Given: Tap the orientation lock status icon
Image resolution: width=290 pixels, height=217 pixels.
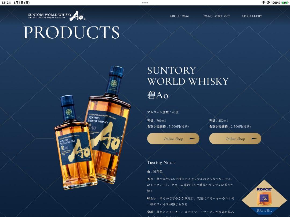Looking at the screenshot, I should coord(268,3).
